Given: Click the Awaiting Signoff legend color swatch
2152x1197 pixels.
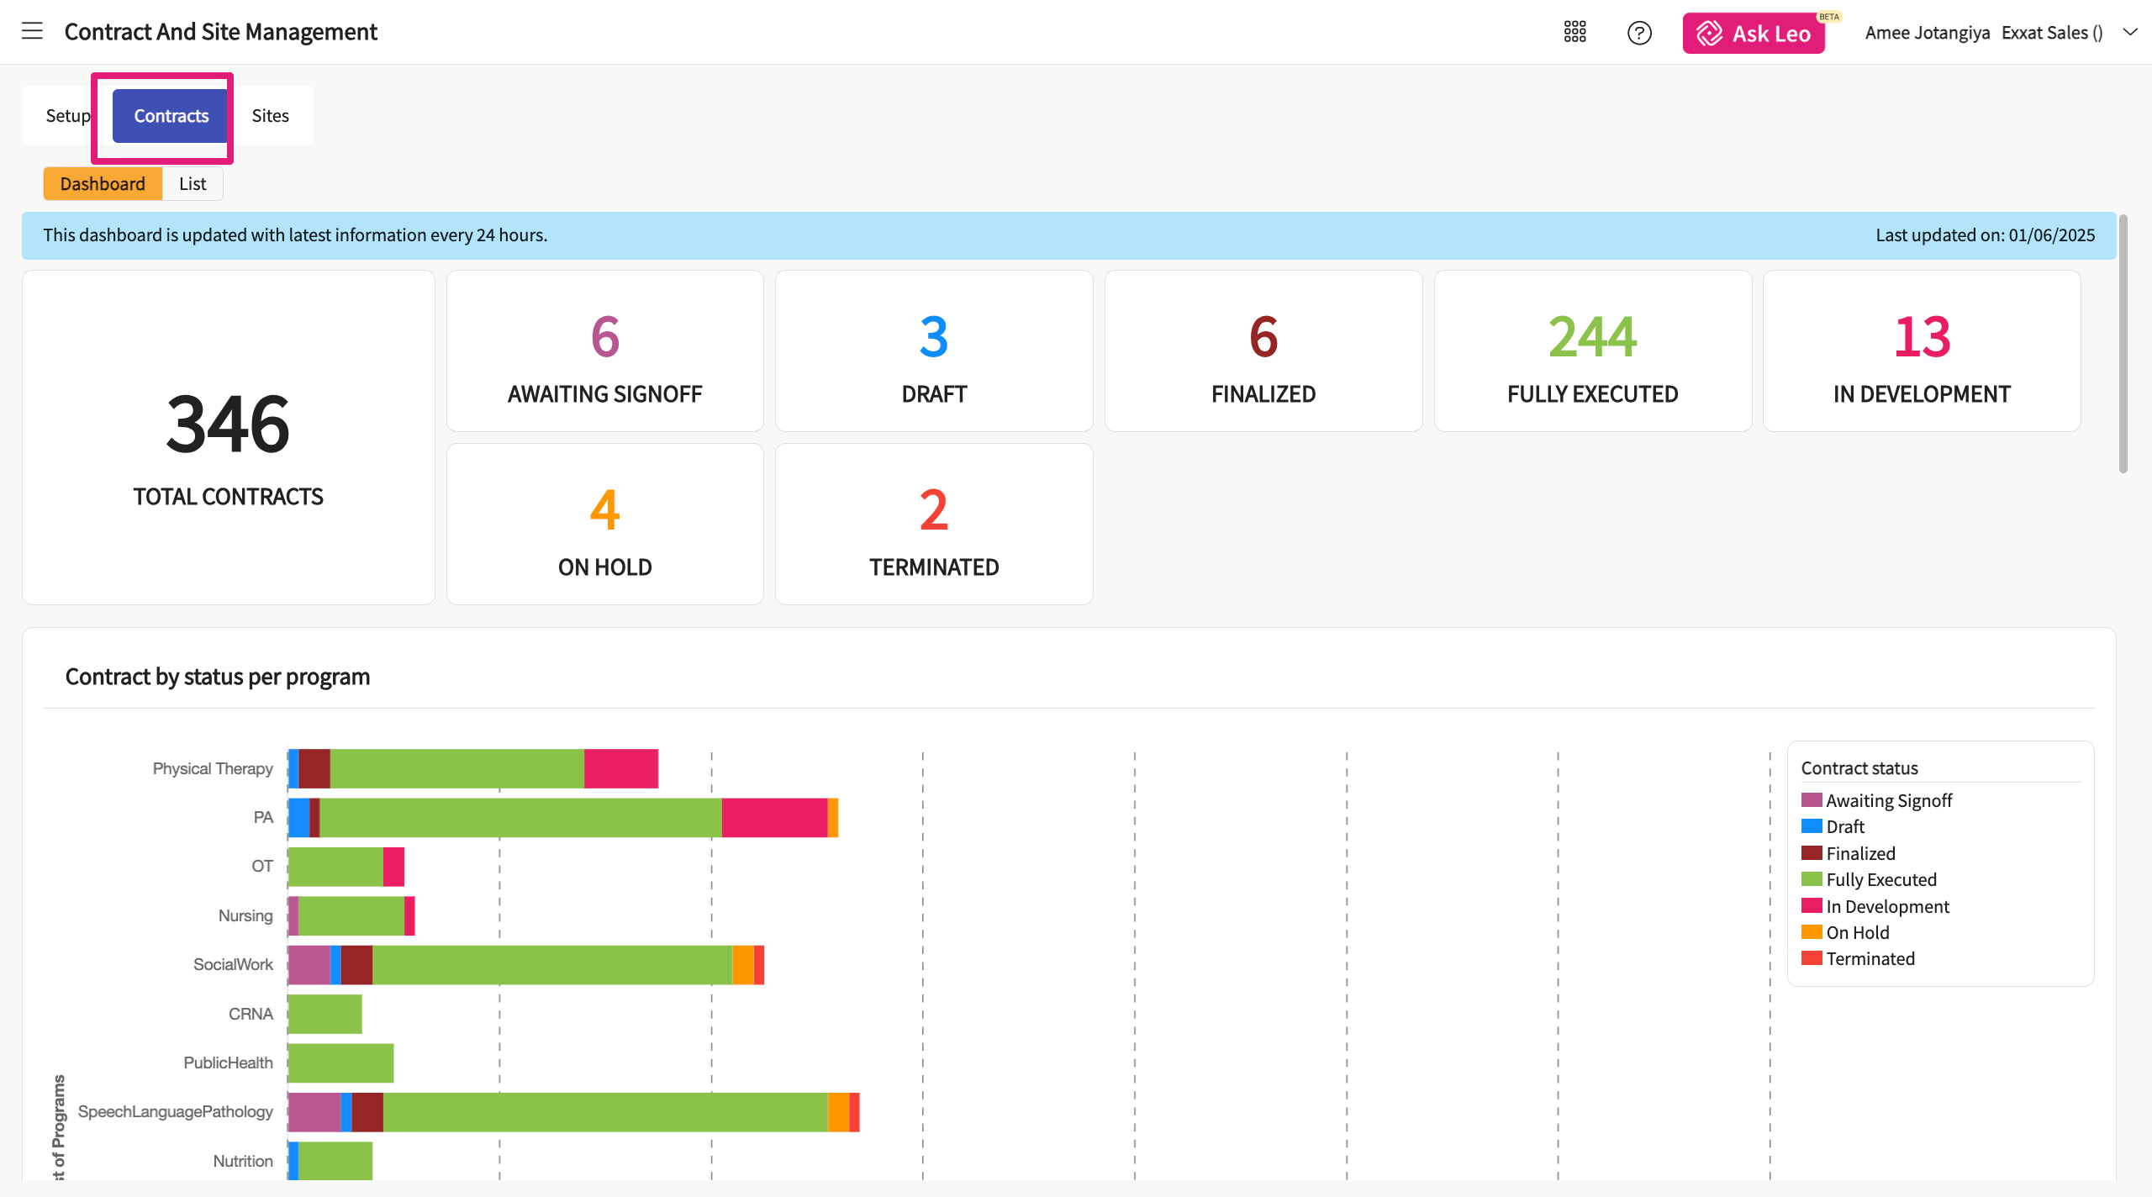Looking at the screenshot, I should [1811, 799].
